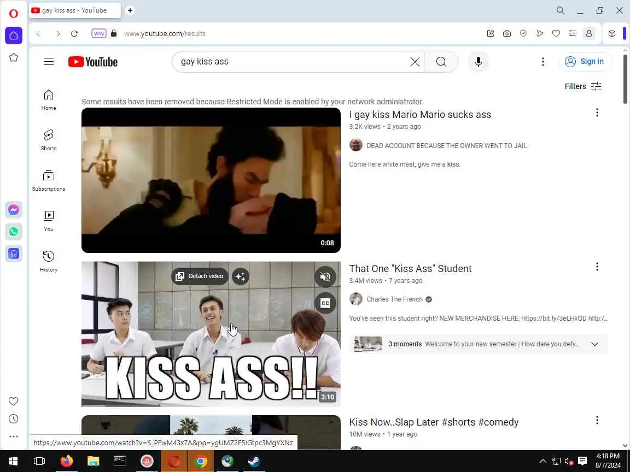
Task: Open Charles The French channel avatar
Action: coord(356,299)
